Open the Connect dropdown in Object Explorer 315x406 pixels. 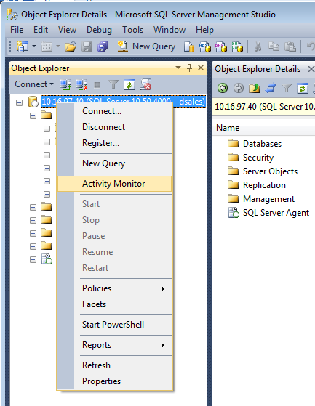[34, 84]
